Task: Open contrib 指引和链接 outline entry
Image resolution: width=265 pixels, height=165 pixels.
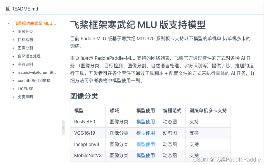Action: coord(34,81)
